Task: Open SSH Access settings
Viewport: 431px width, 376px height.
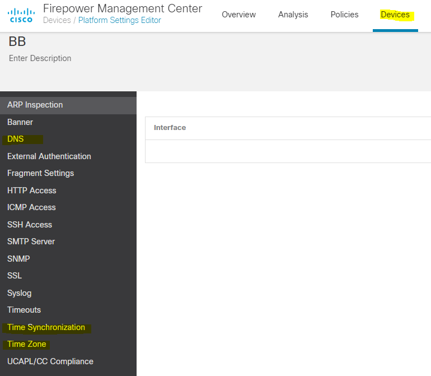Action: click(30, 225)
